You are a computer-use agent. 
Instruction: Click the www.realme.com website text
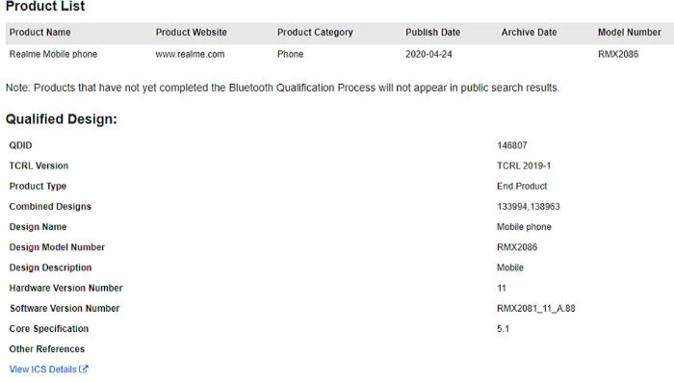pos(190,54)
